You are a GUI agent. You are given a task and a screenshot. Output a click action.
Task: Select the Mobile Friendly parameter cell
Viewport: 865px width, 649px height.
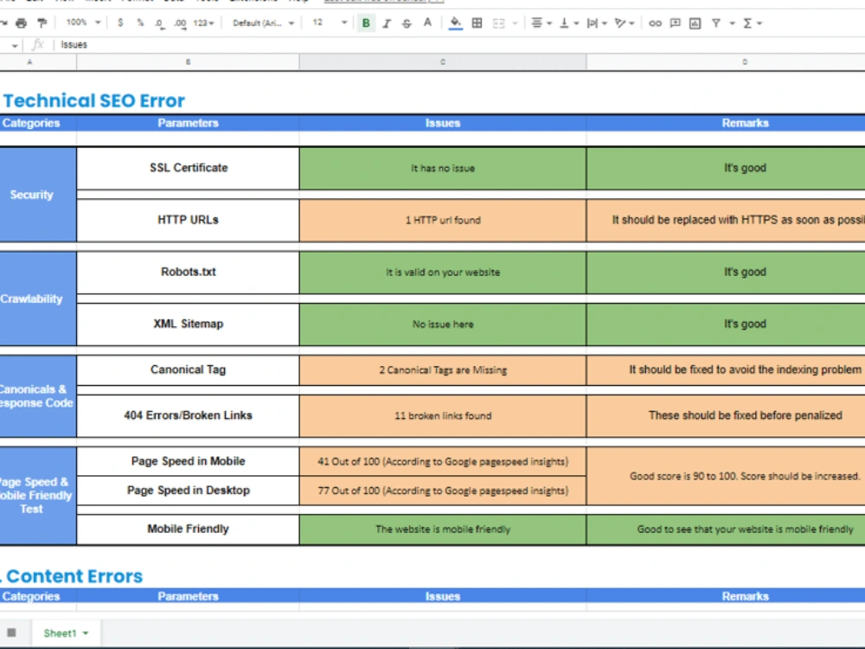[188, 529]
